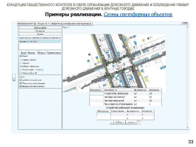Image resolution: width=196 pixels, height=147 pixels.
Task: Select the Светофор пешеходный row
Action: coord(125,100)
